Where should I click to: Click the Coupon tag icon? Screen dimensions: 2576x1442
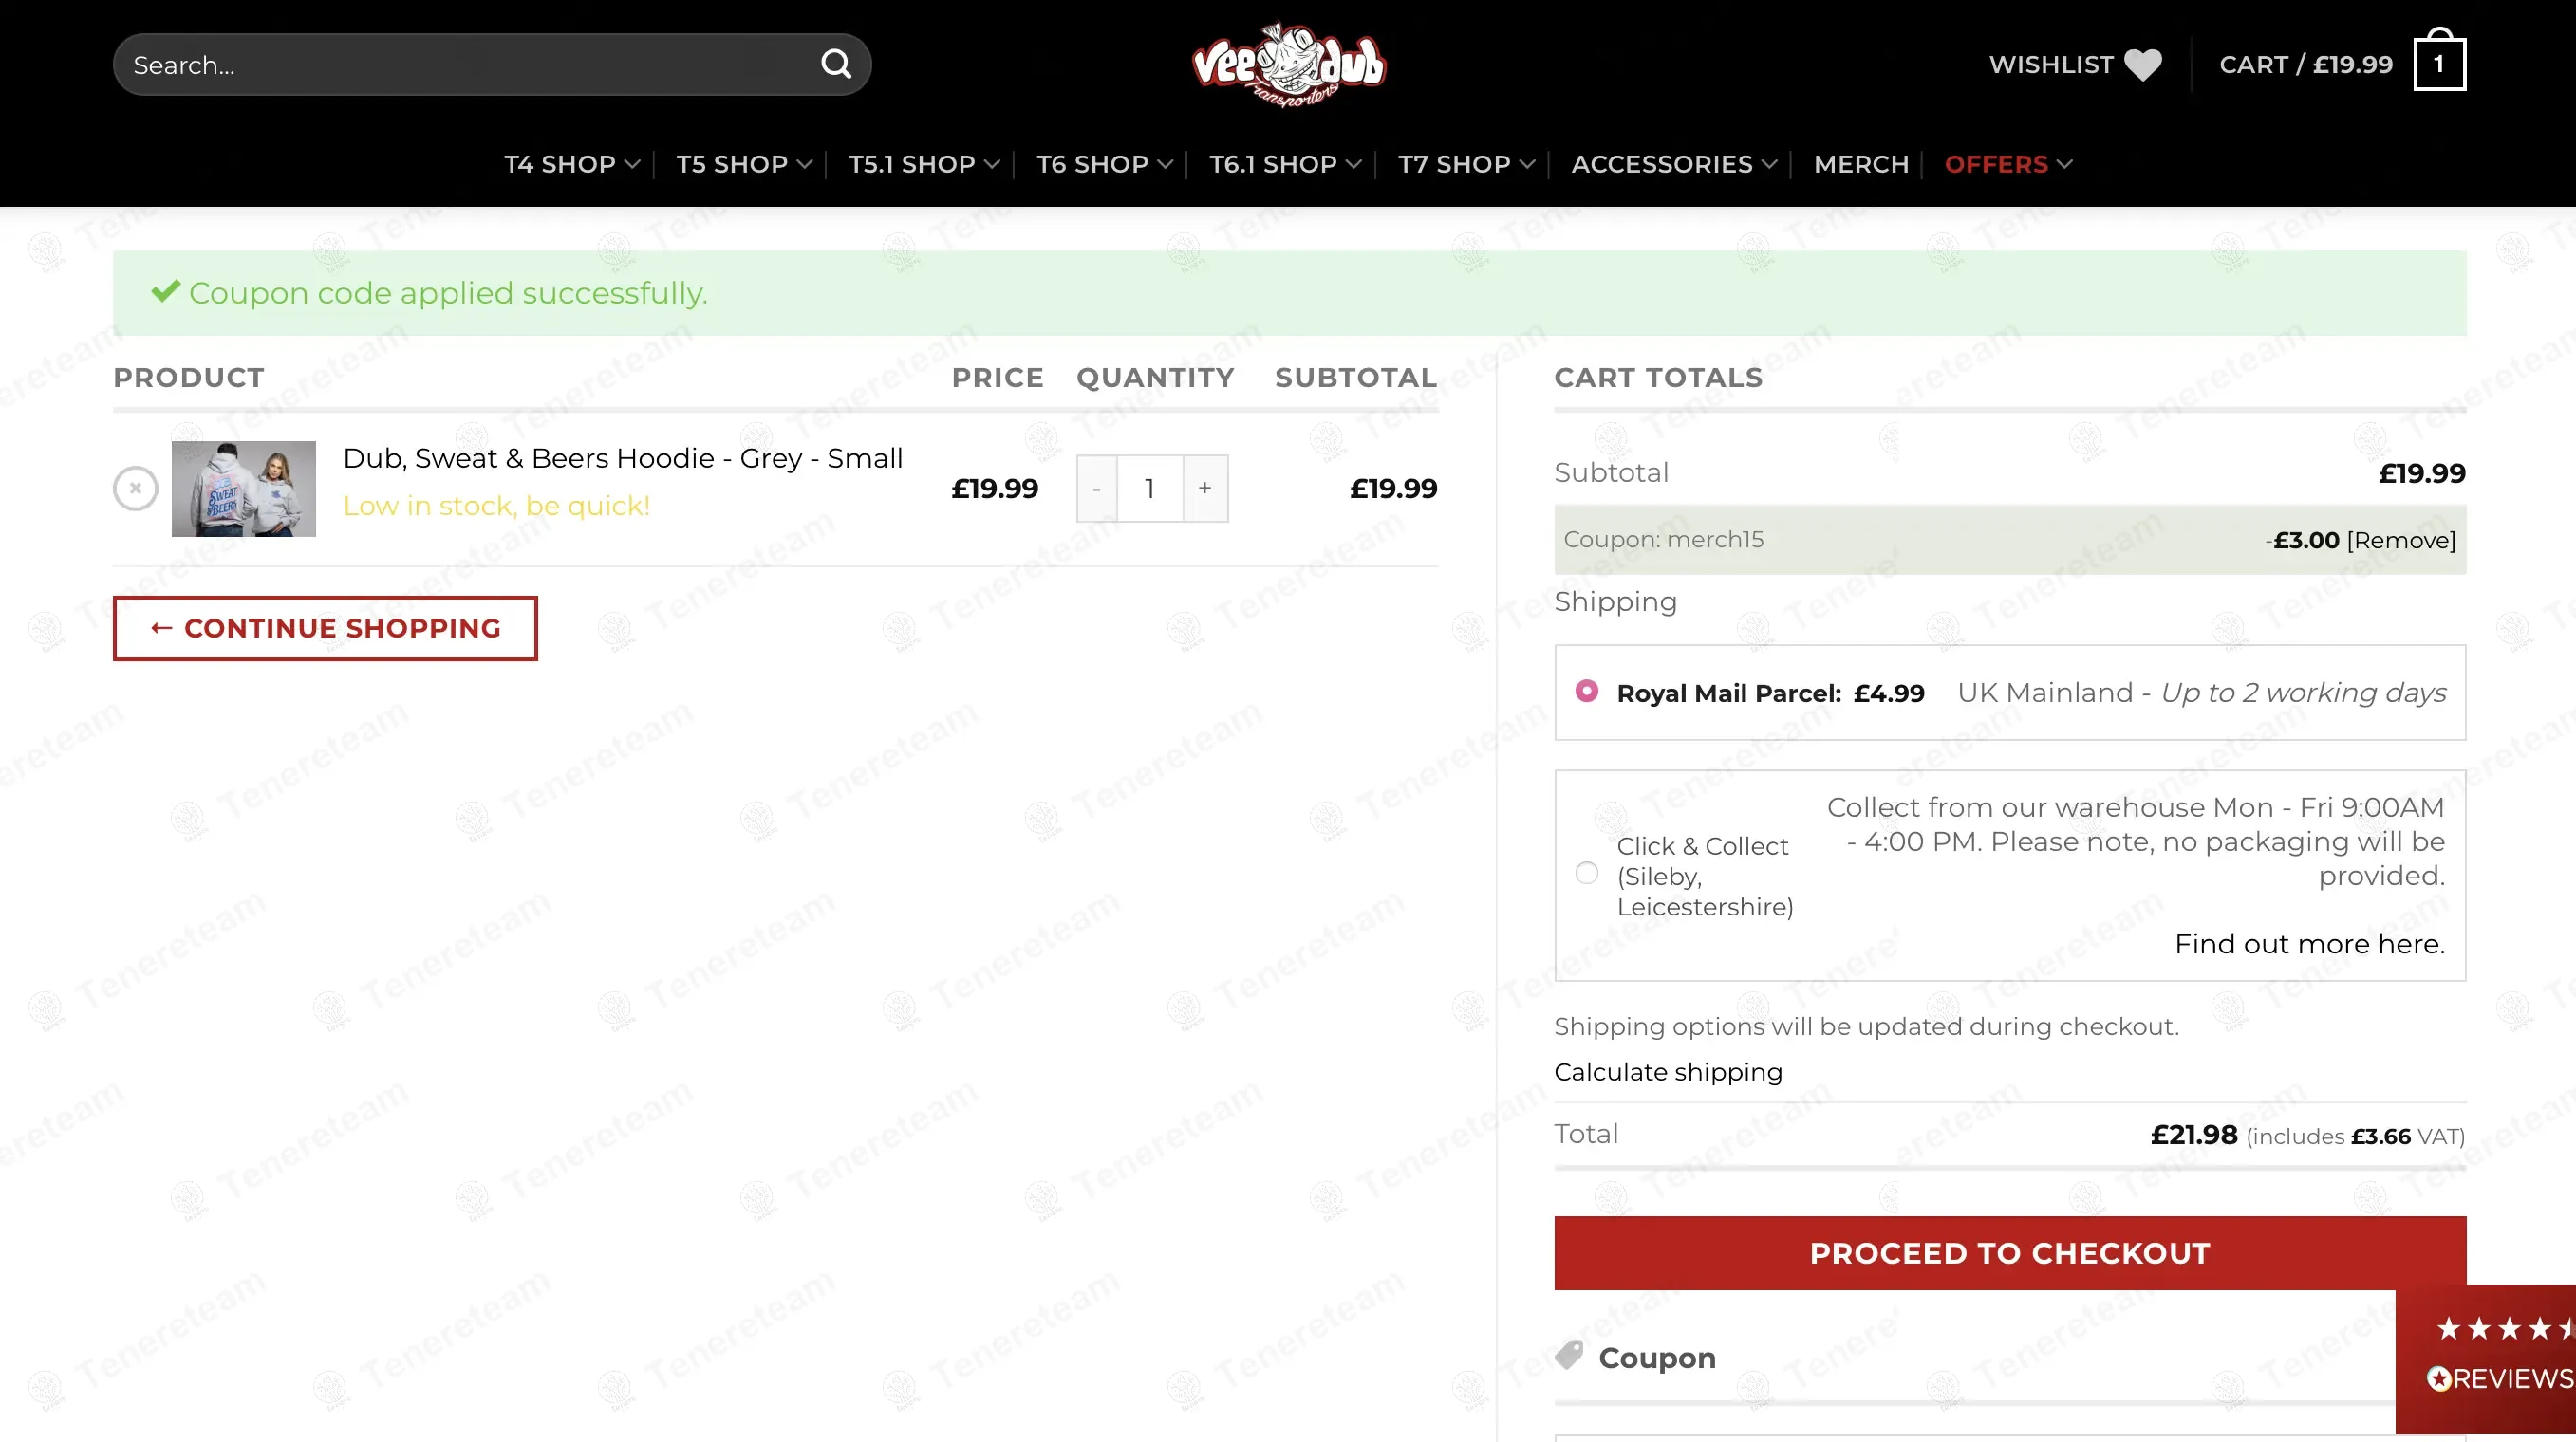1569,1356
